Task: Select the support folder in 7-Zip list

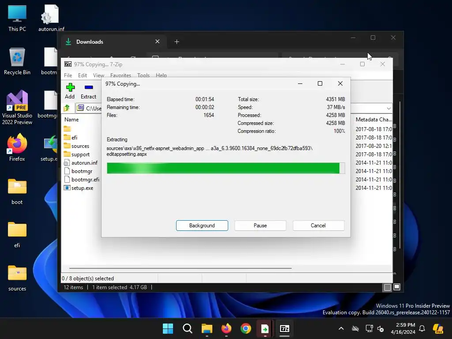Action: (77, 154)
